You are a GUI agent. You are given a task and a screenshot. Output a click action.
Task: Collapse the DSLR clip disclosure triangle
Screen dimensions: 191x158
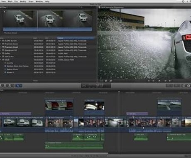tap(0, 60)
